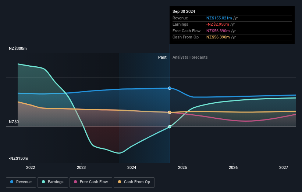Click the NZ$155.021m revenue value
Screen dimensions: 302x192
coord(219,18)
